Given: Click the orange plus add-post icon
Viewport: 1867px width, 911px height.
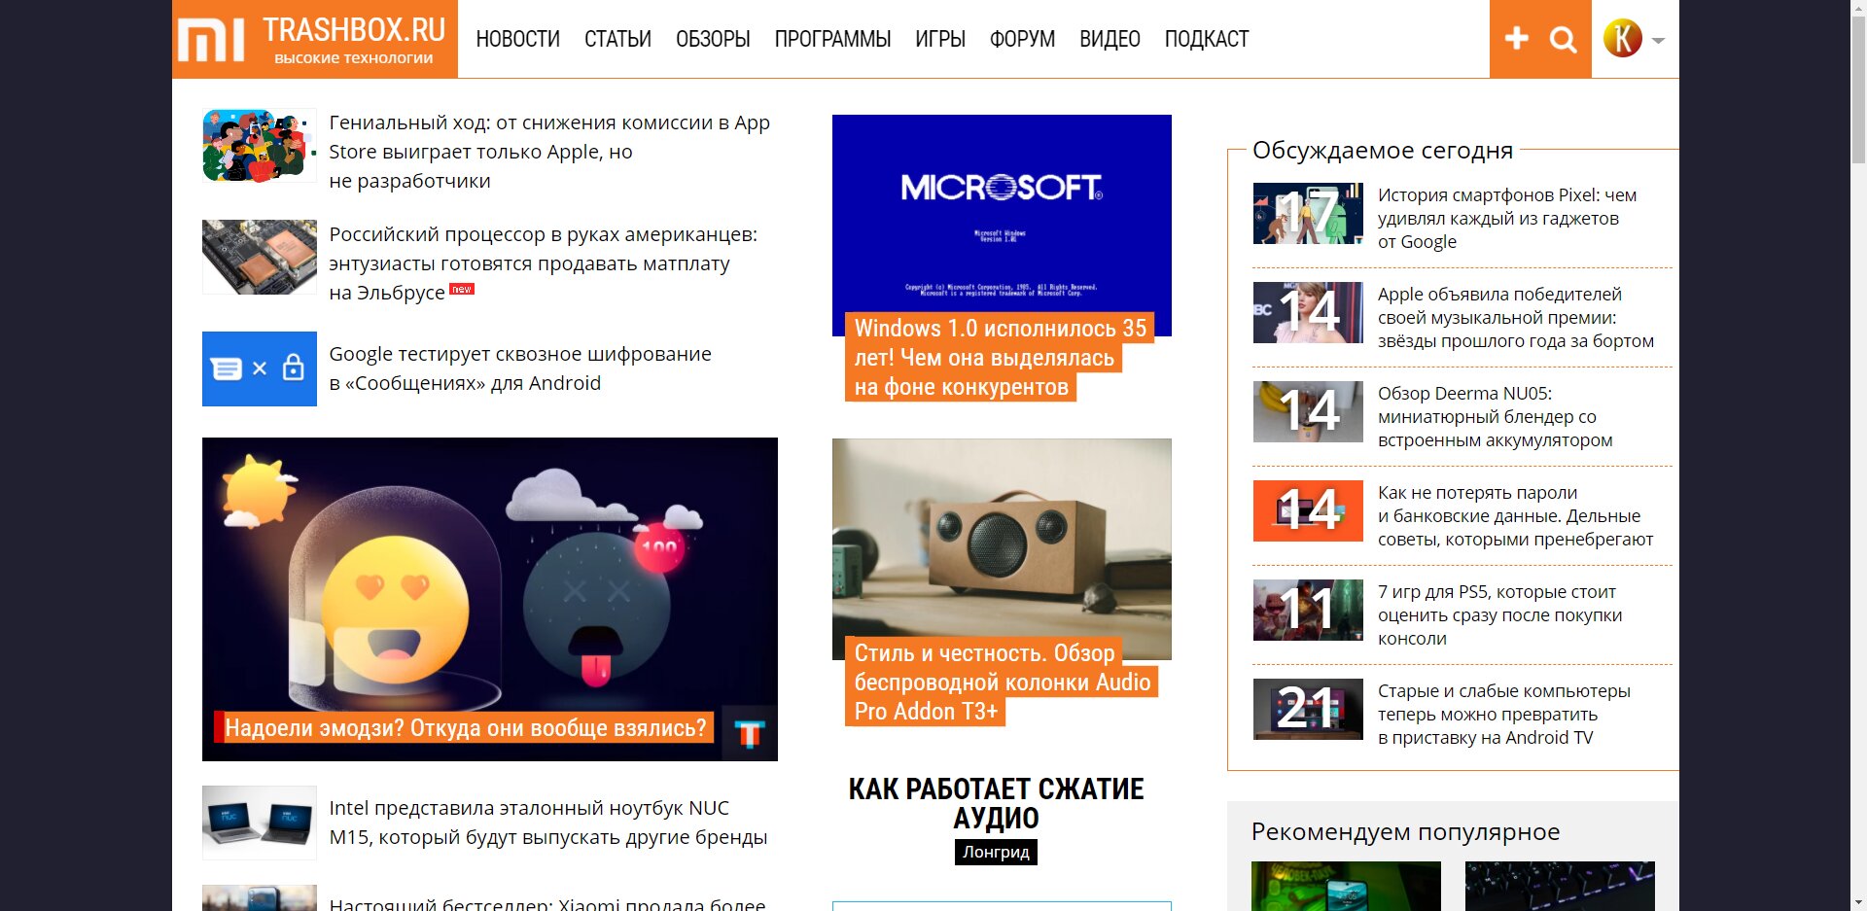Looking at the screenshot, I should click(1516, 39).
